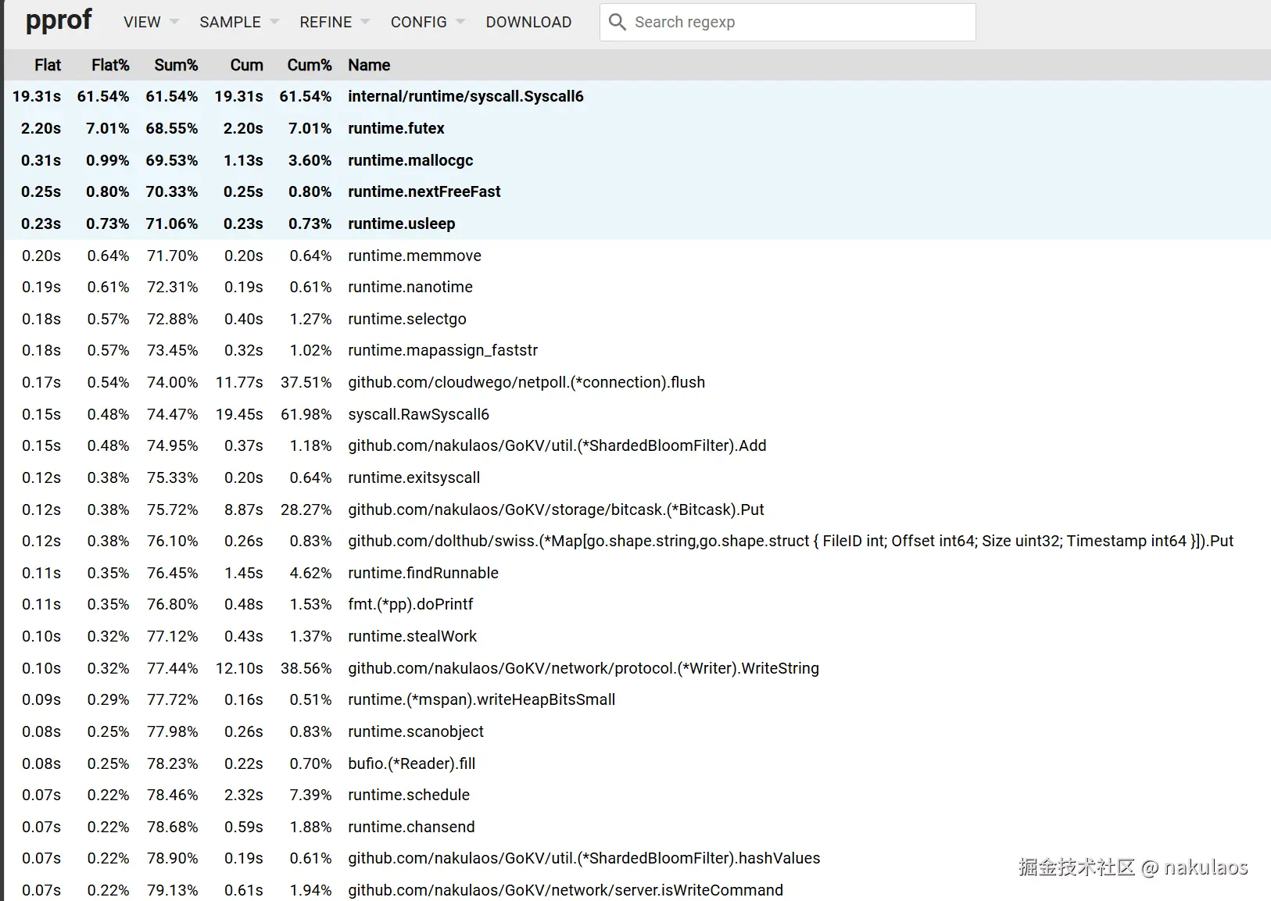Screen dimensions: 1271x901
Task: Sort by the Cum% column header
Action: tap(310, 65)
